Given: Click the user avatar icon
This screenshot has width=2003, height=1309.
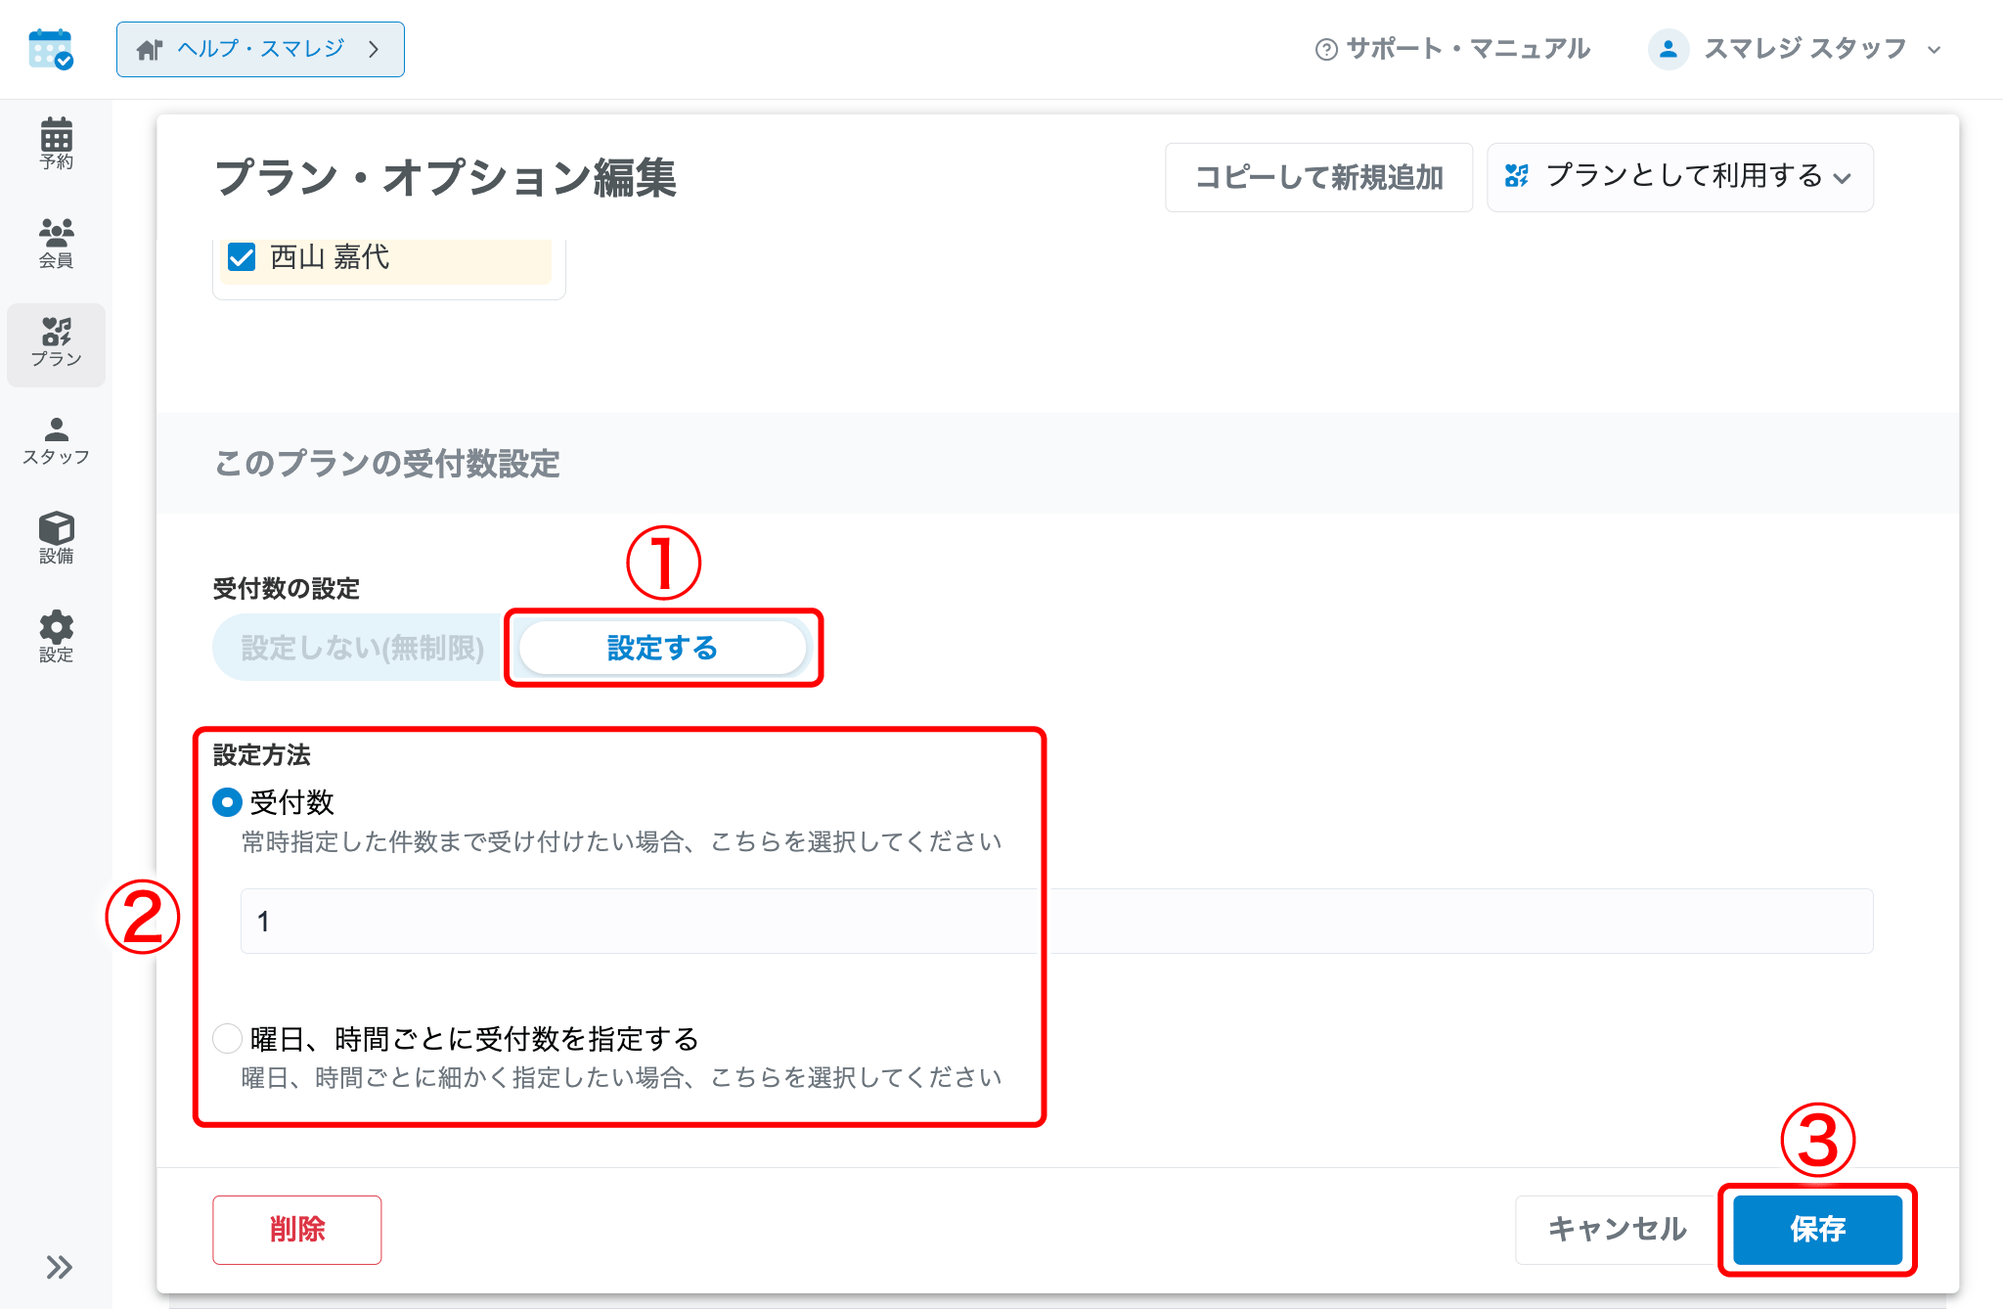Looking at the screenshot, I should [x=1669, y=49].
